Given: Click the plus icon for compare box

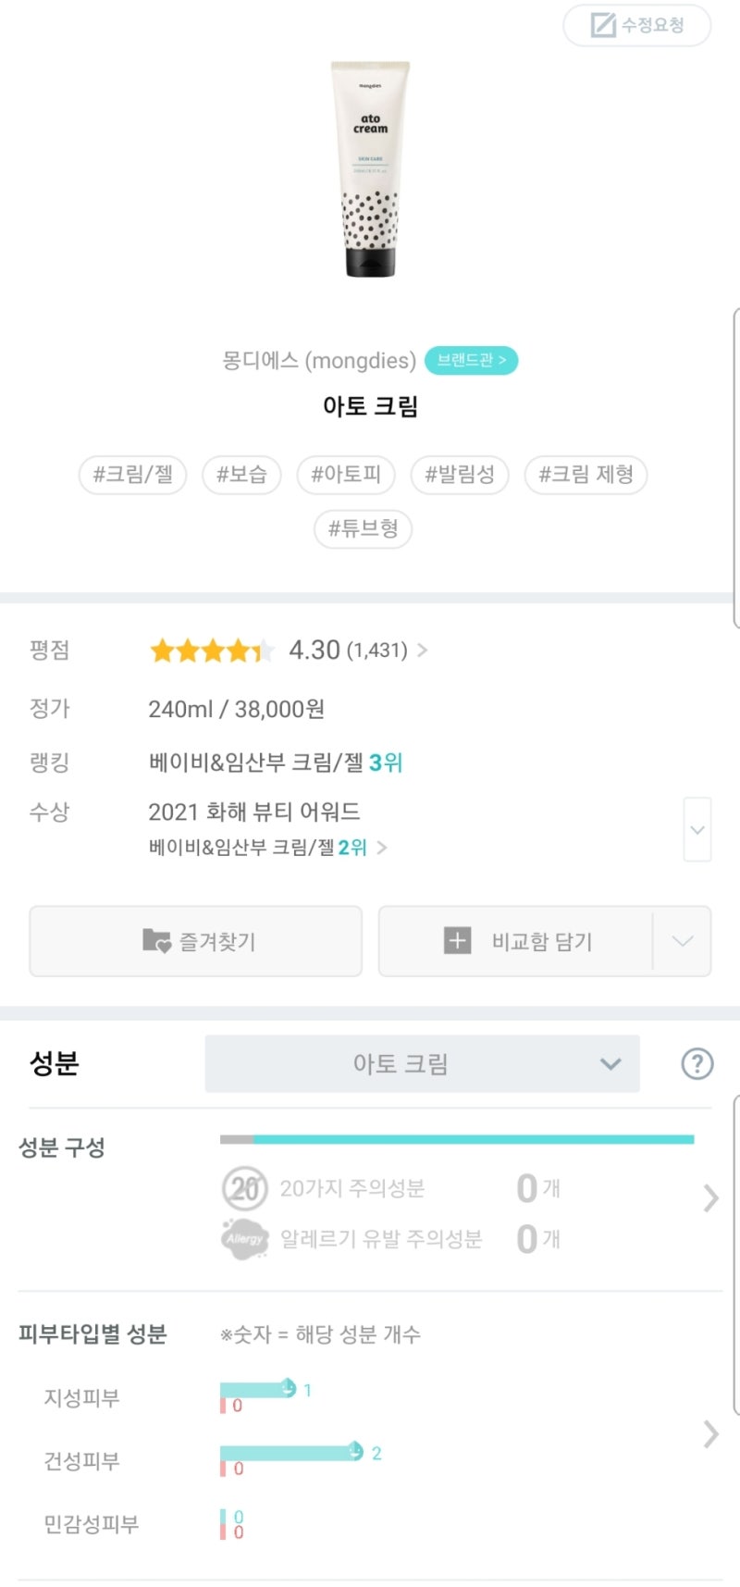Looking at the screenshot, I should pos(457,940).
